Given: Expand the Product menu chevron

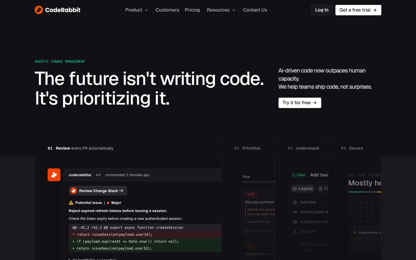Looking at the screenshot, I should [146, 10].
